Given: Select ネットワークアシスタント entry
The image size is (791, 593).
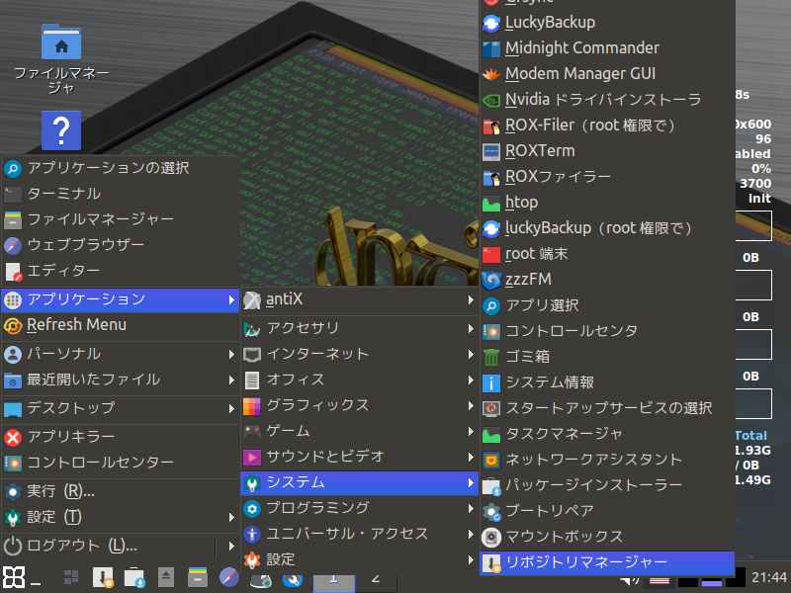Looking at the screenshot, I should [x=607, y=460].
